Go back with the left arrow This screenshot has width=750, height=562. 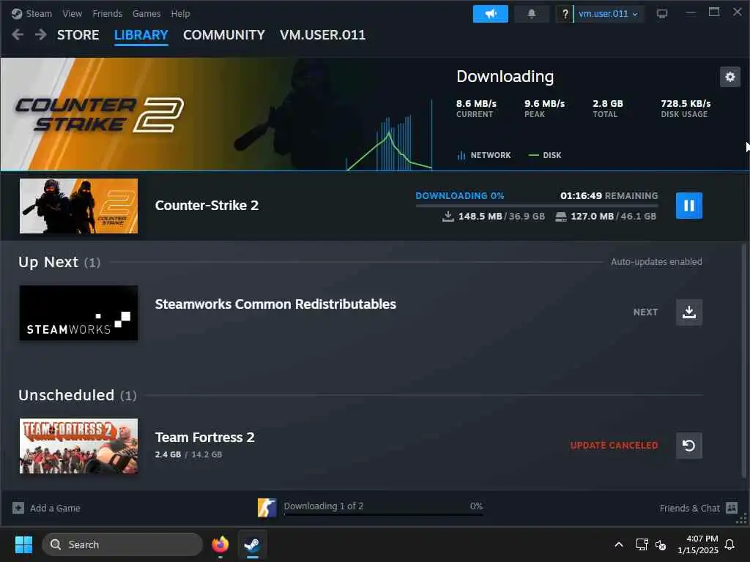point(18,34)
